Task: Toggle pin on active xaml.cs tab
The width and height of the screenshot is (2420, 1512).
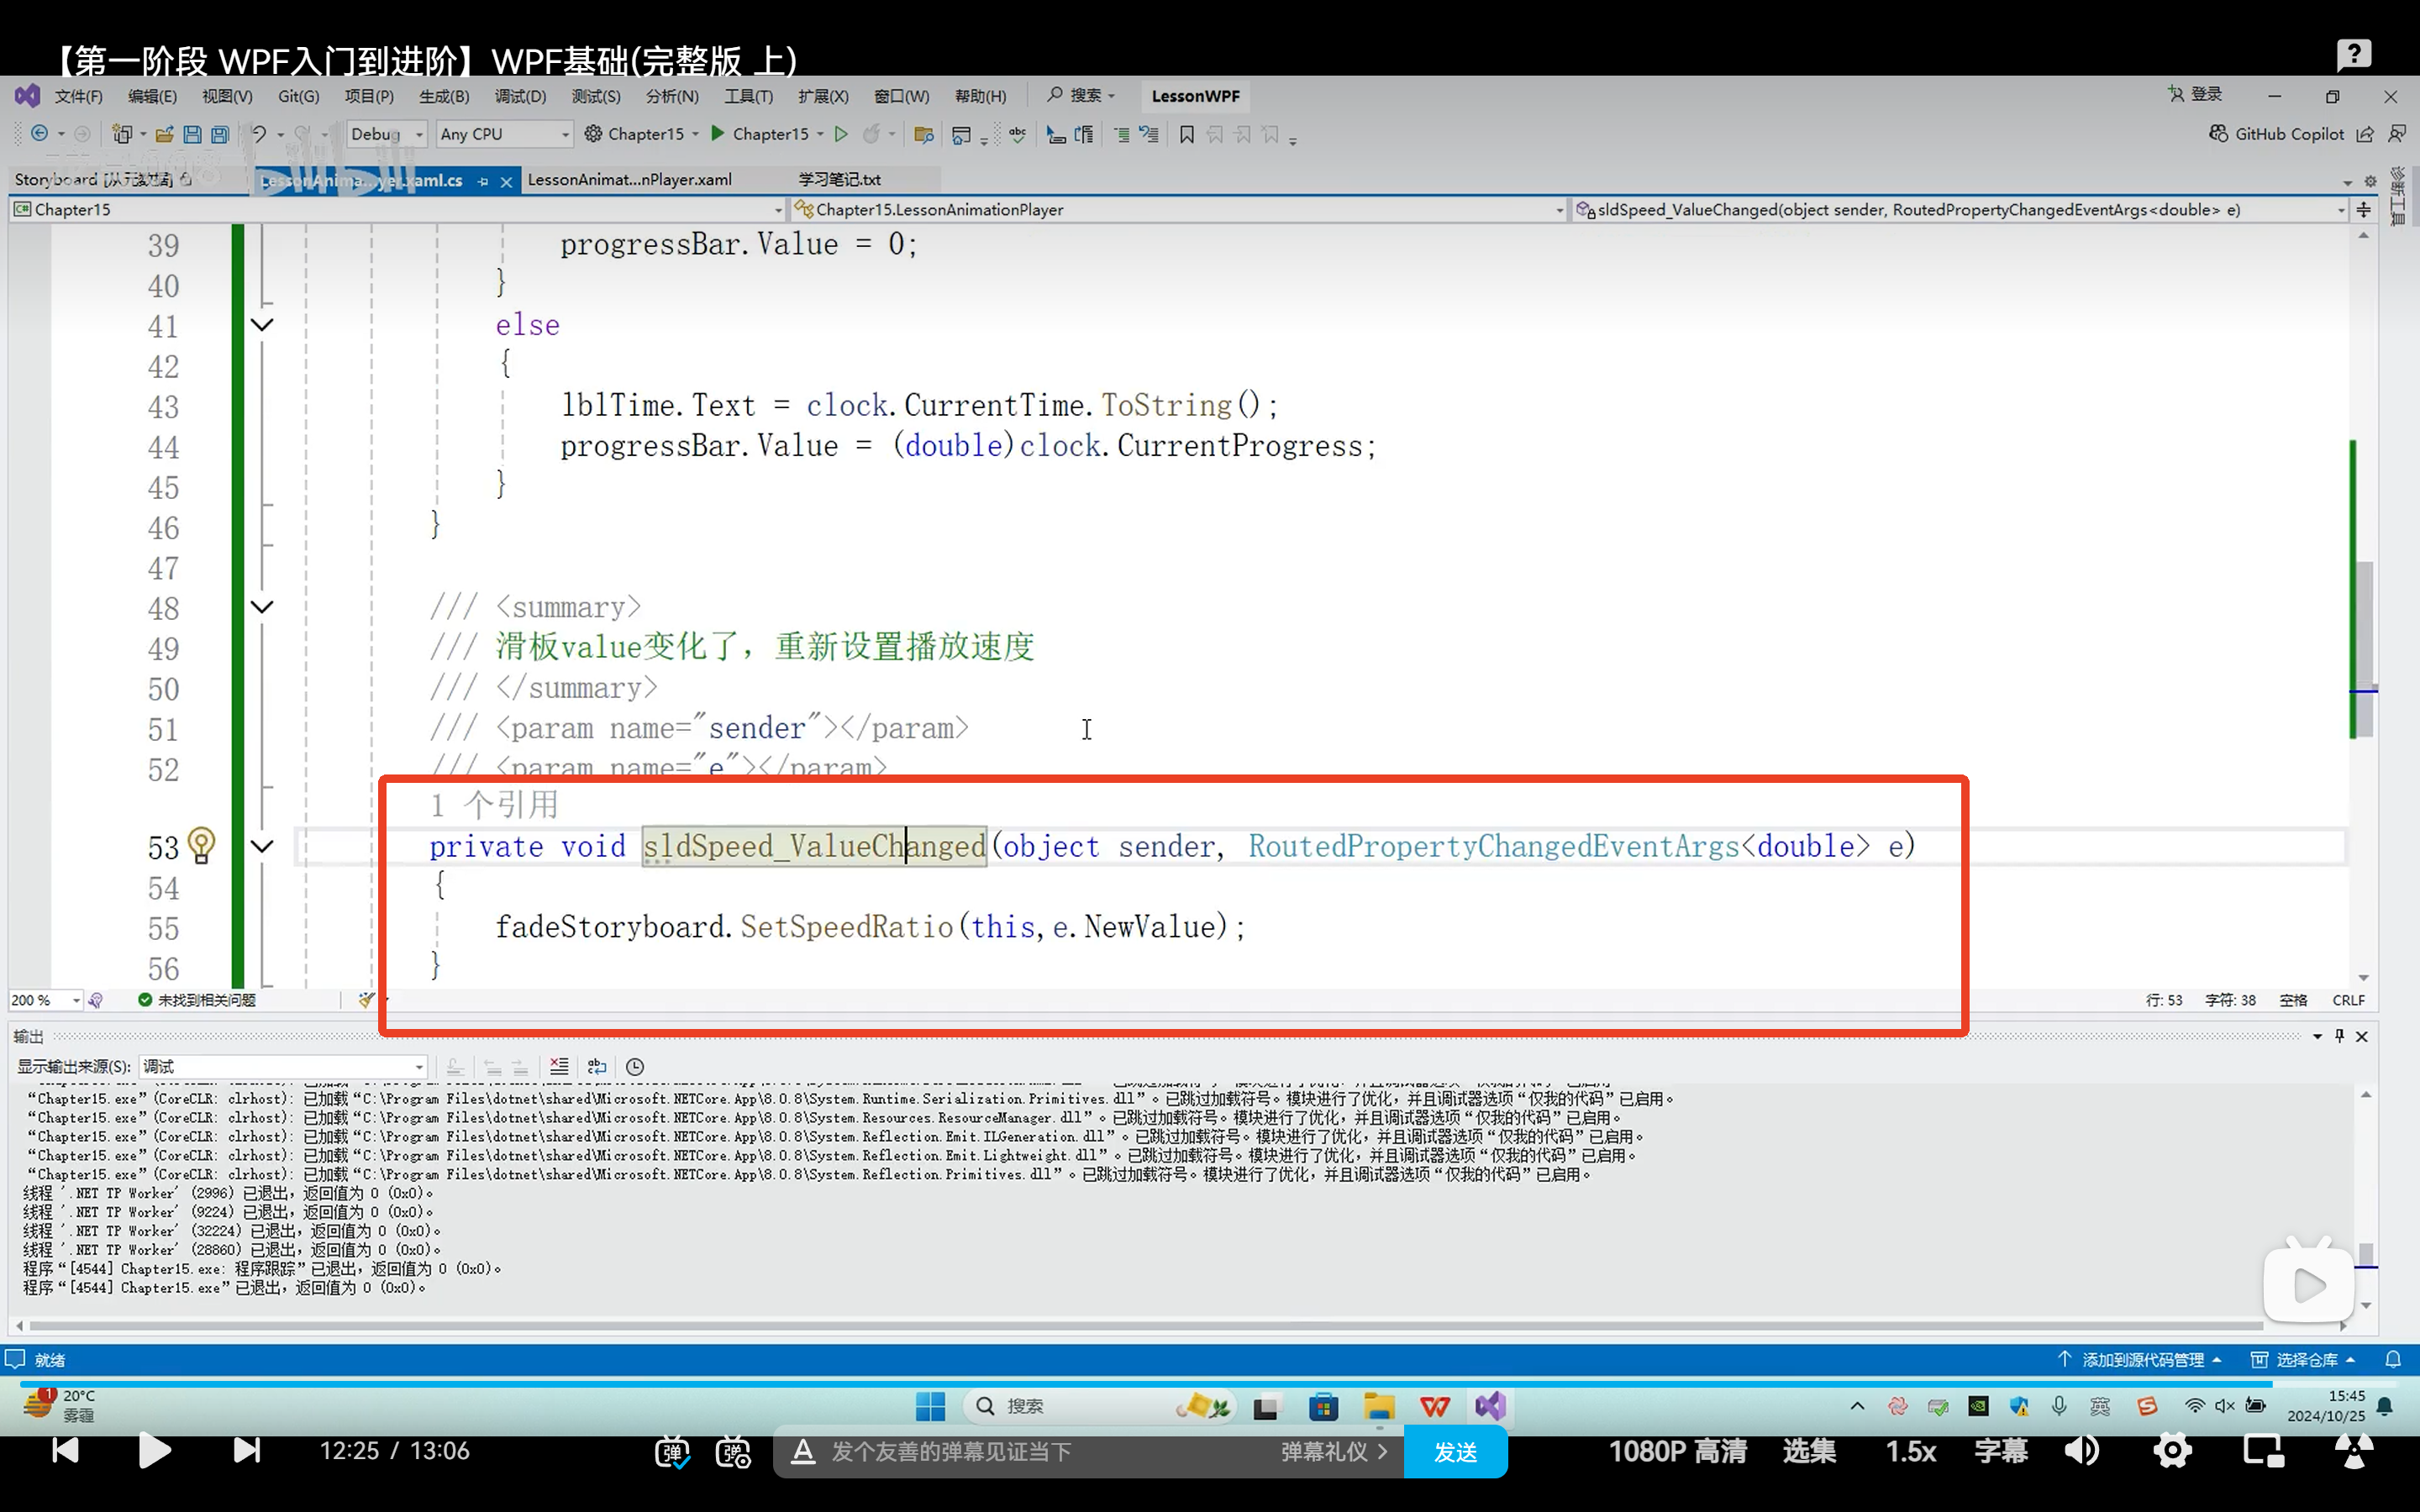Action: pos(483,181)
